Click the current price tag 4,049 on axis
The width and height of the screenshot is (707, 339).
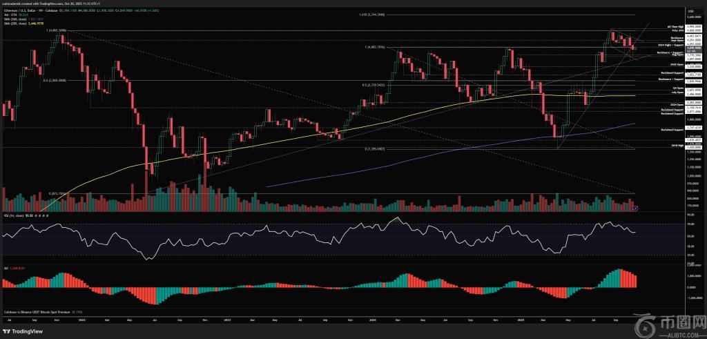(x=691, y=48)
